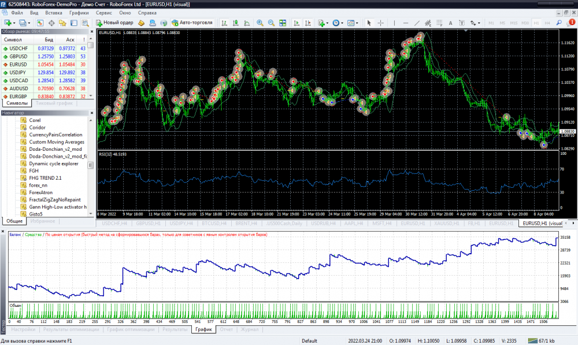Select the Equidistant Channel tool

(428, 23)
